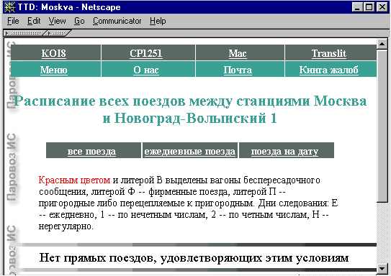391x276 pixels.
Task: Click the page heading Расписание всех поездов
Action: coord(190,109)
